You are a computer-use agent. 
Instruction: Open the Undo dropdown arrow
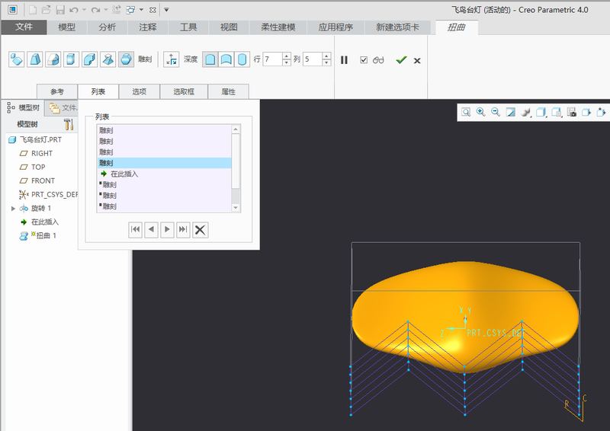click(x=84, y=10)
